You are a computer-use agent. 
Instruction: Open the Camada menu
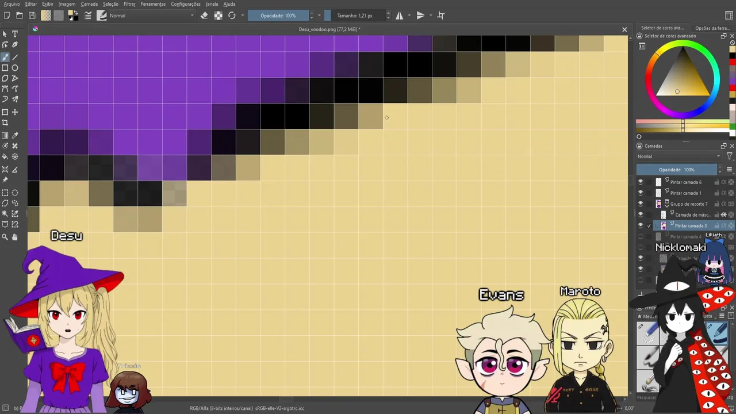[x=89, y=4]
